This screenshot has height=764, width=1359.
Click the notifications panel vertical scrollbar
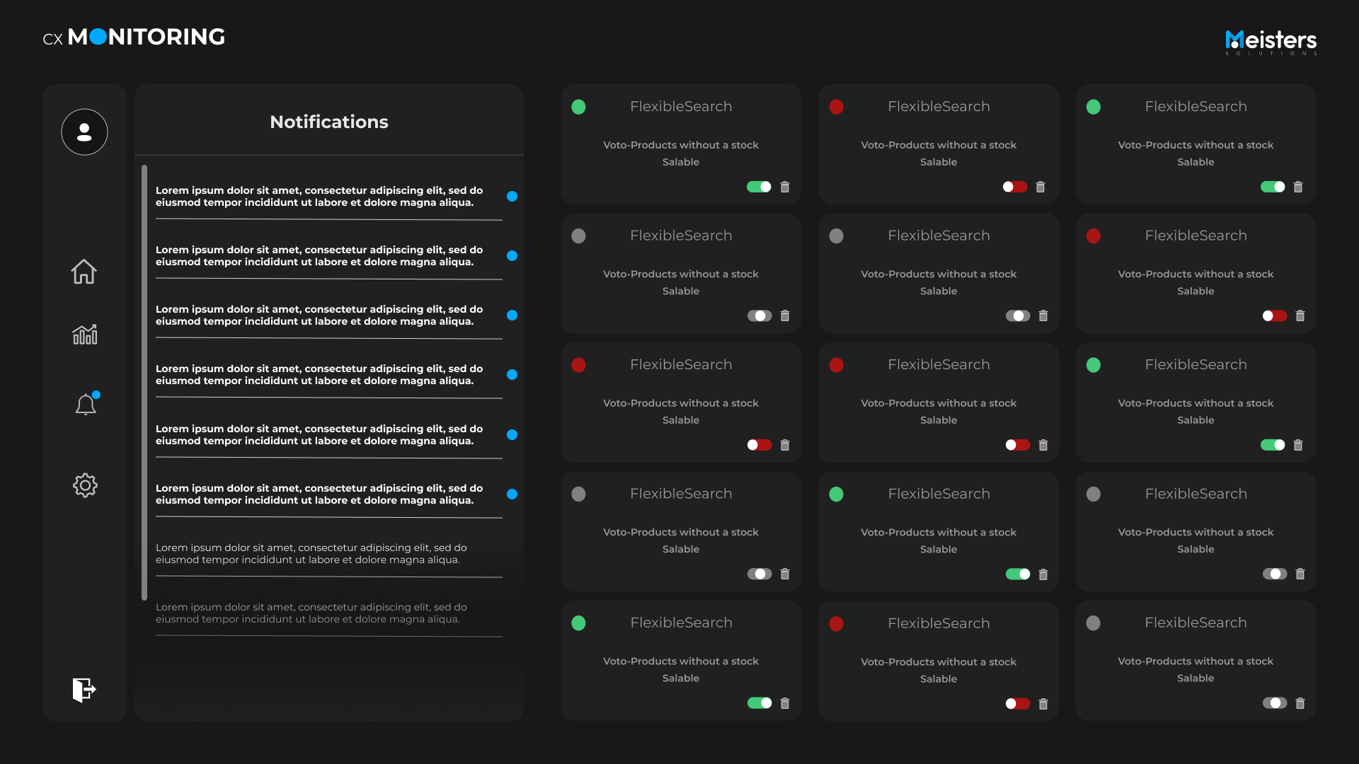click(x=144, y=382)
